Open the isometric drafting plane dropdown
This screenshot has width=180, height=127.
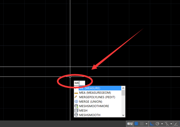(x=171, y=124)
